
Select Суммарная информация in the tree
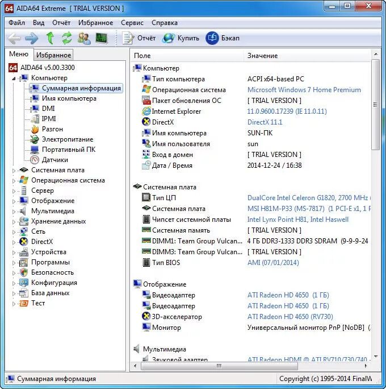click(76, 88)
